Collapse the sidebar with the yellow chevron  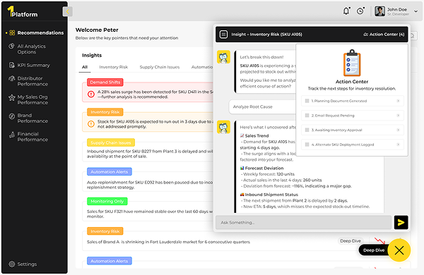click(x=67, y=11)
